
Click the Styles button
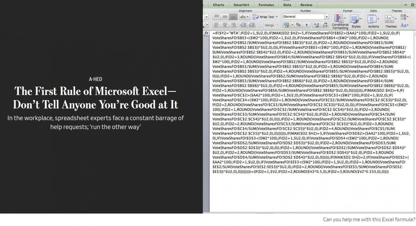[356, 21]
